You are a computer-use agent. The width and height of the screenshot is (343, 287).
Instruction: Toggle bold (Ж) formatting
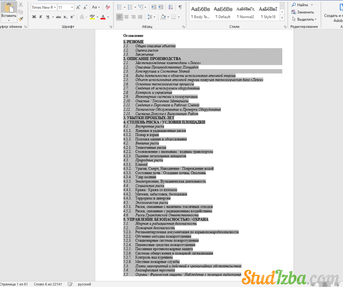[x=34, y=17]
